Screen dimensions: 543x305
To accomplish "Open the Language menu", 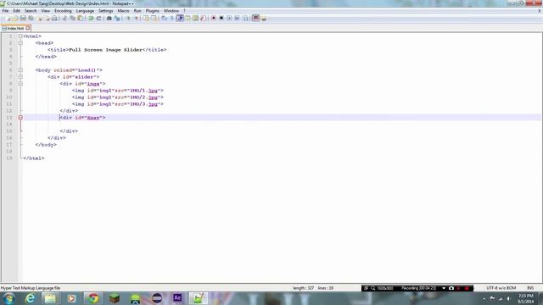I will pyautogui.click(x=85, y=11).
